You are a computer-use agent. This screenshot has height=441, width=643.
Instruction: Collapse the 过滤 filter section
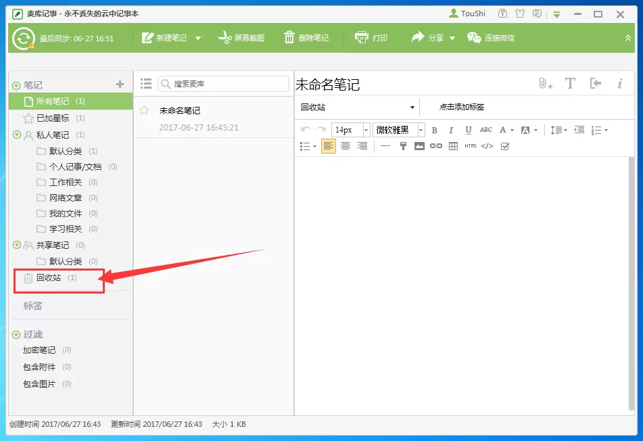[x=16, y=335]
